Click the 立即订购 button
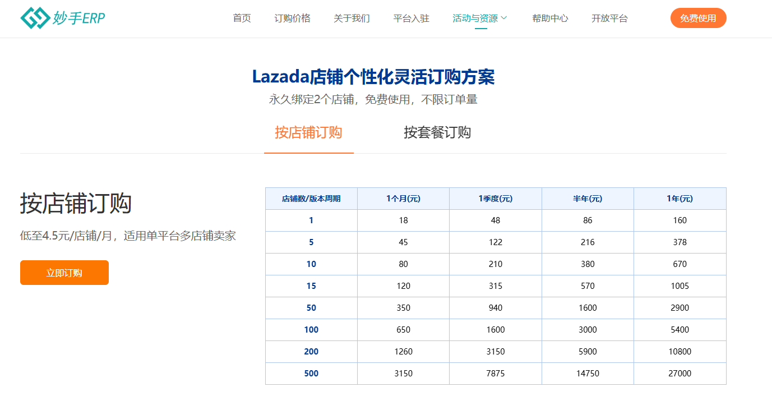 coord(64,273)
